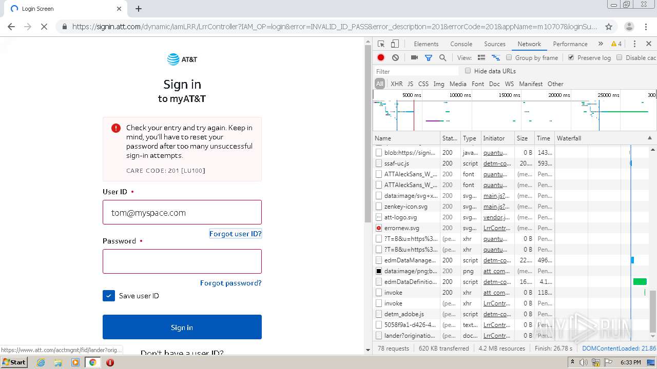The image size is (657, 369).
Task: Click the Password input field
Action: pyautogui.click(x=182, y=261)
